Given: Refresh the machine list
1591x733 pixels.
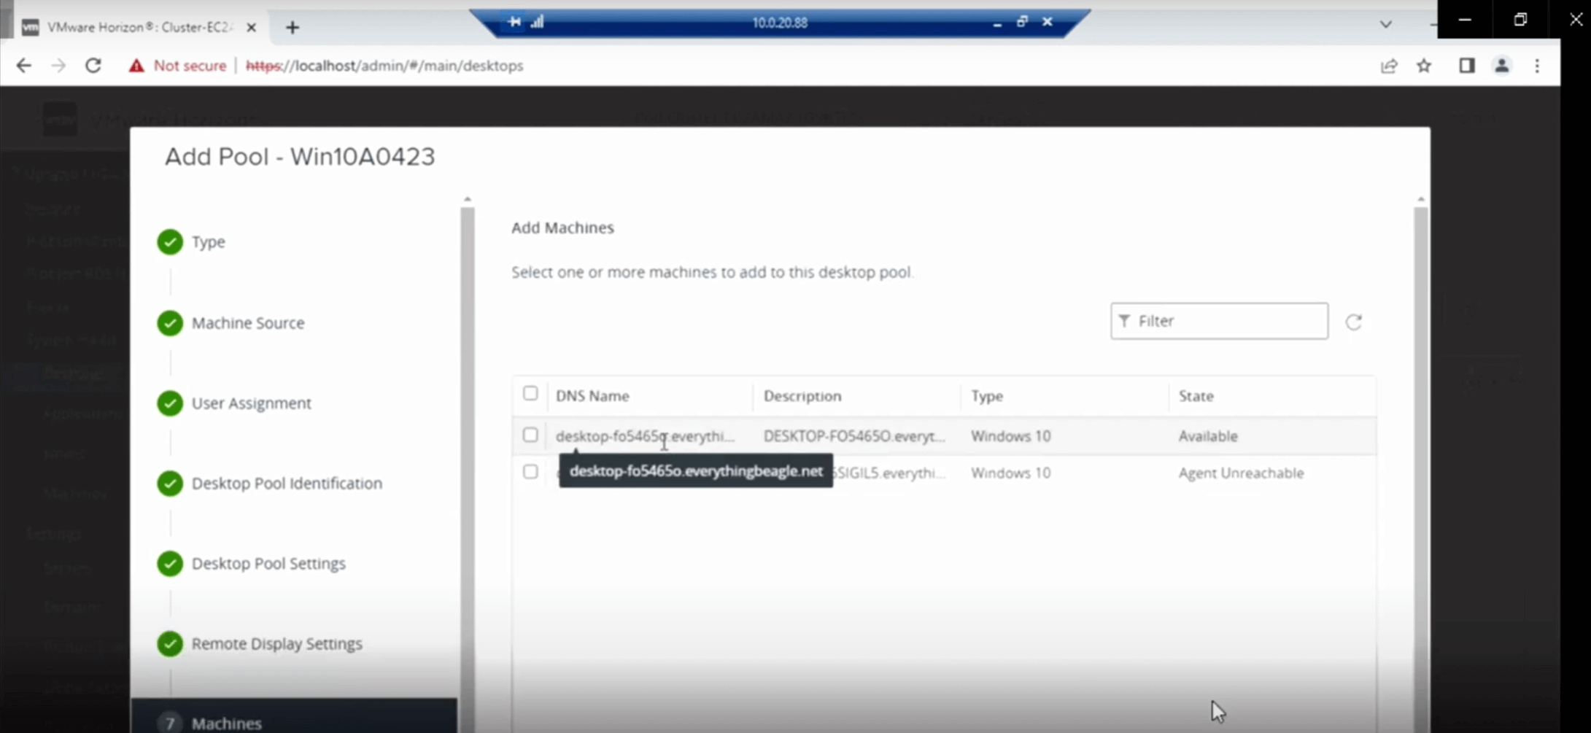Looking at the screenshot, I should click(x=1354, y=322).
